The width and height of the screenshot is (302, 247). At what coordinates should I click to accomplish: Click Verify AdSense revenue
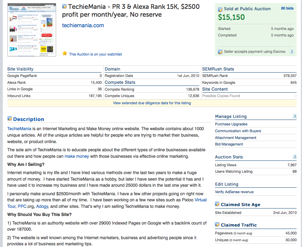point(234,192)
